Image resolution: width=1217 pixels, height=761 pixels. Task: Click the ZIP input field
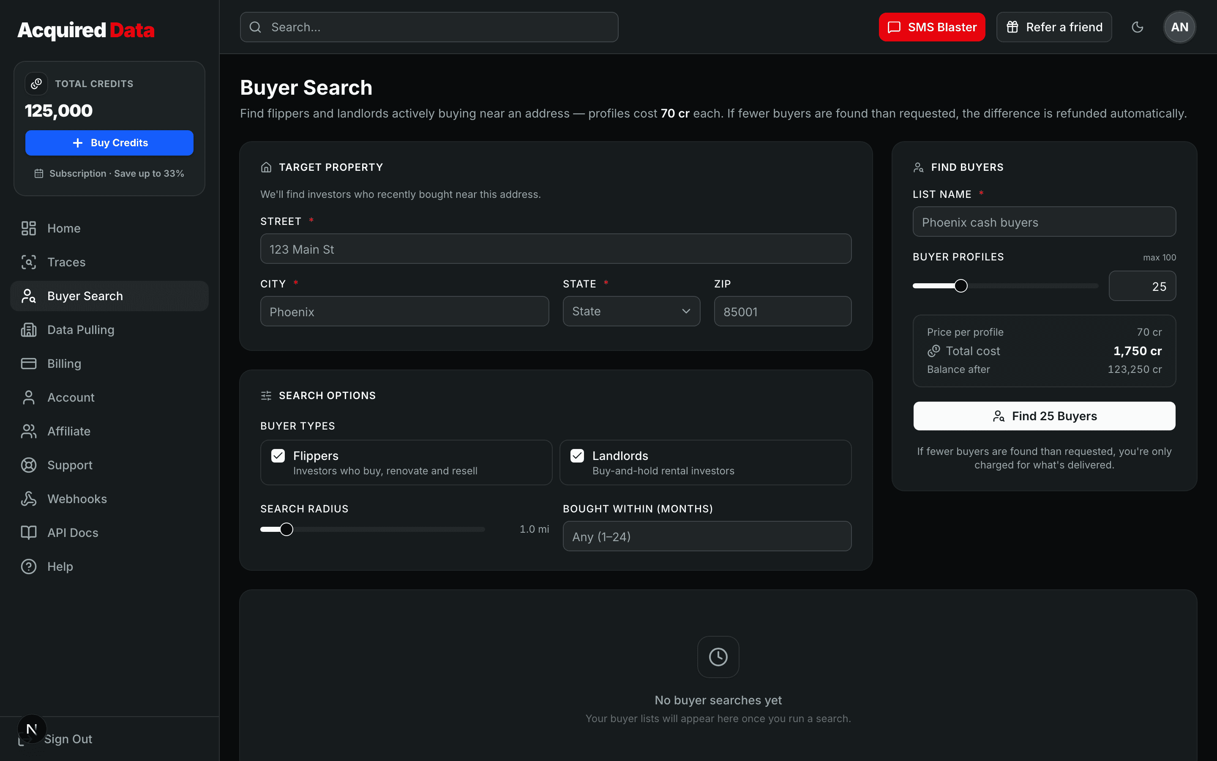pyautogui.click(x=783, y=311)
